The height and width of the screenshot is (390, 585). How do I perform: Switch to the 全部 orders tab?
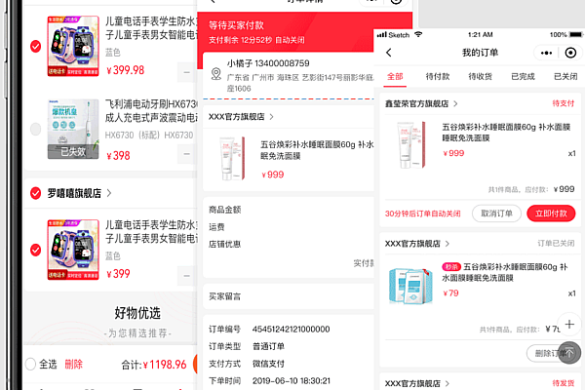coord(395,76)
